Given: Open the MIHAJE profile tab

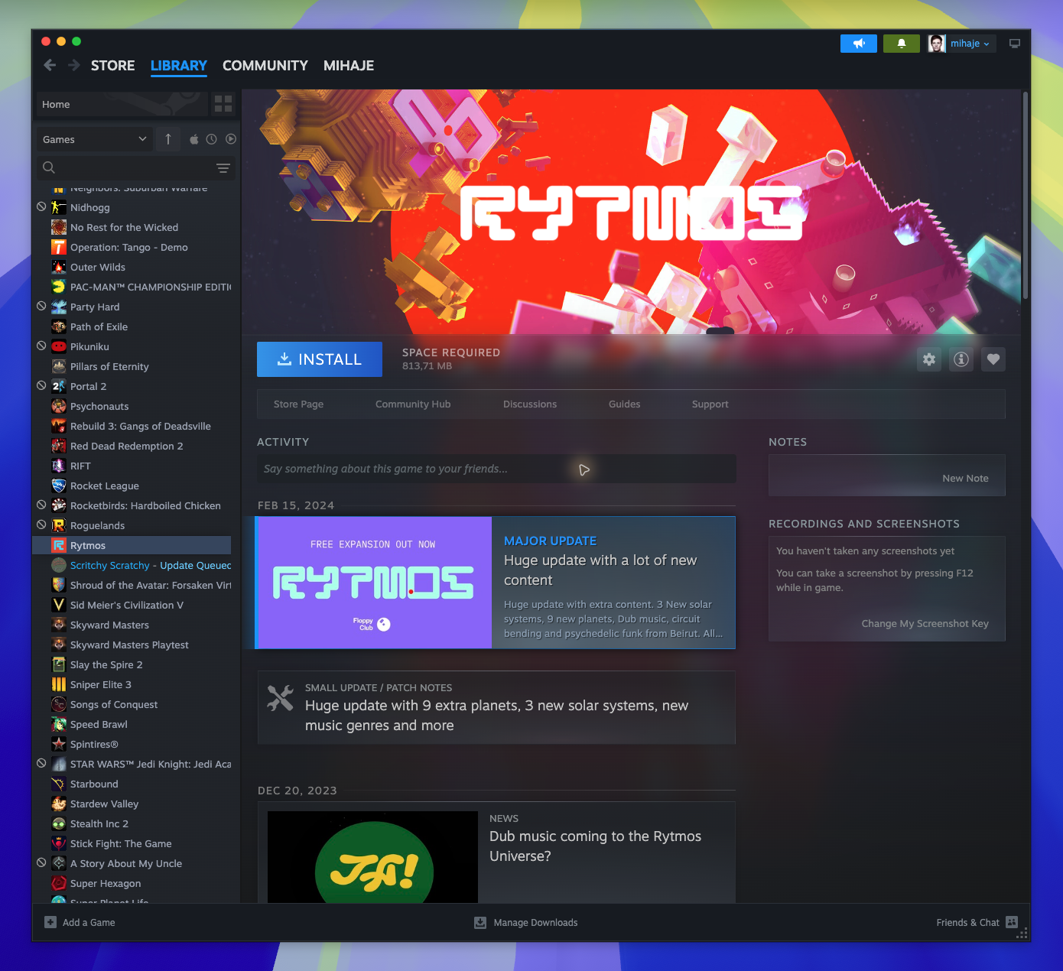Looking at the screenshot, I should pos(349,66).
